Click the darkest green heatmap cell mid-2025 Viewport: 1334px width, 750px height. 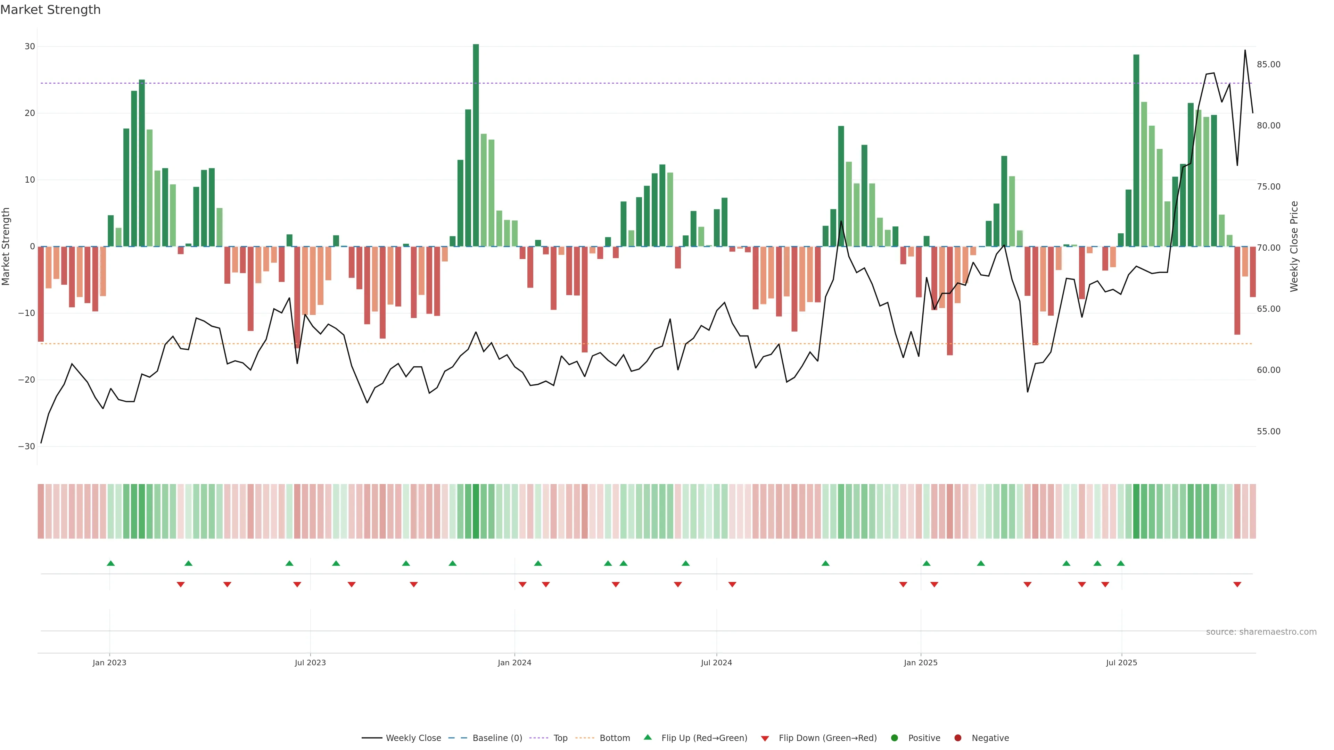click(x=1136, y=511)
